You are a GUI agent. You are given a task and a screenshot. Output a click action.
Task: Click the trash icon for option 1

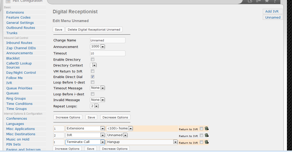(x=207, y=129)
